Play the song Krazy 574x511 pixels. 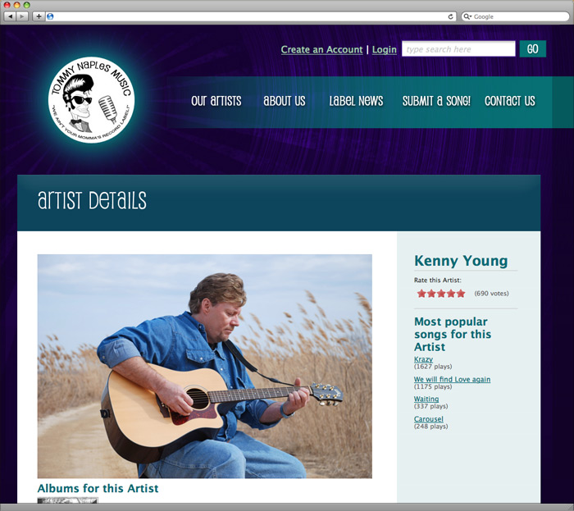click(x=423, y=359)
